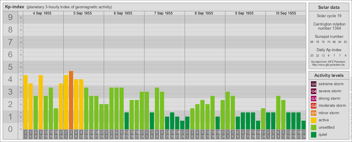Select the 10 Sep 1955 date header
Screen dimensions: 352x142
(x=286, y=13)
